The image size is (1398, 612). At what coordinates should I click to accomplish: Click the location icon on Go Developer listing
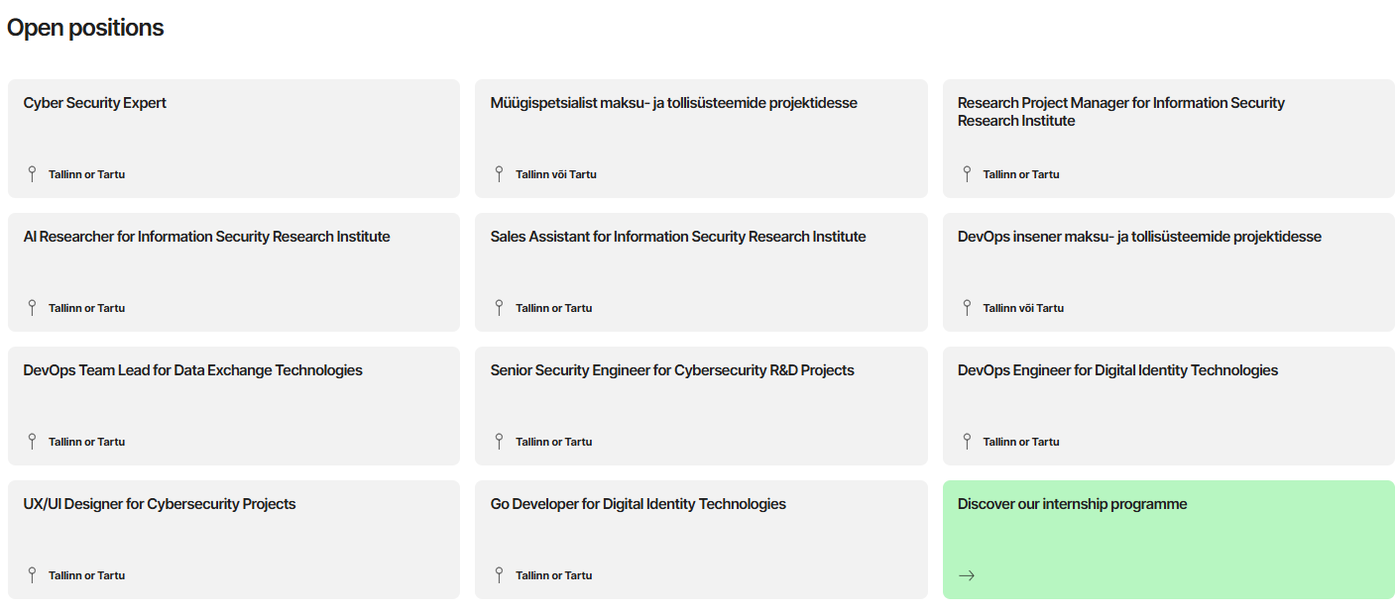500,574
